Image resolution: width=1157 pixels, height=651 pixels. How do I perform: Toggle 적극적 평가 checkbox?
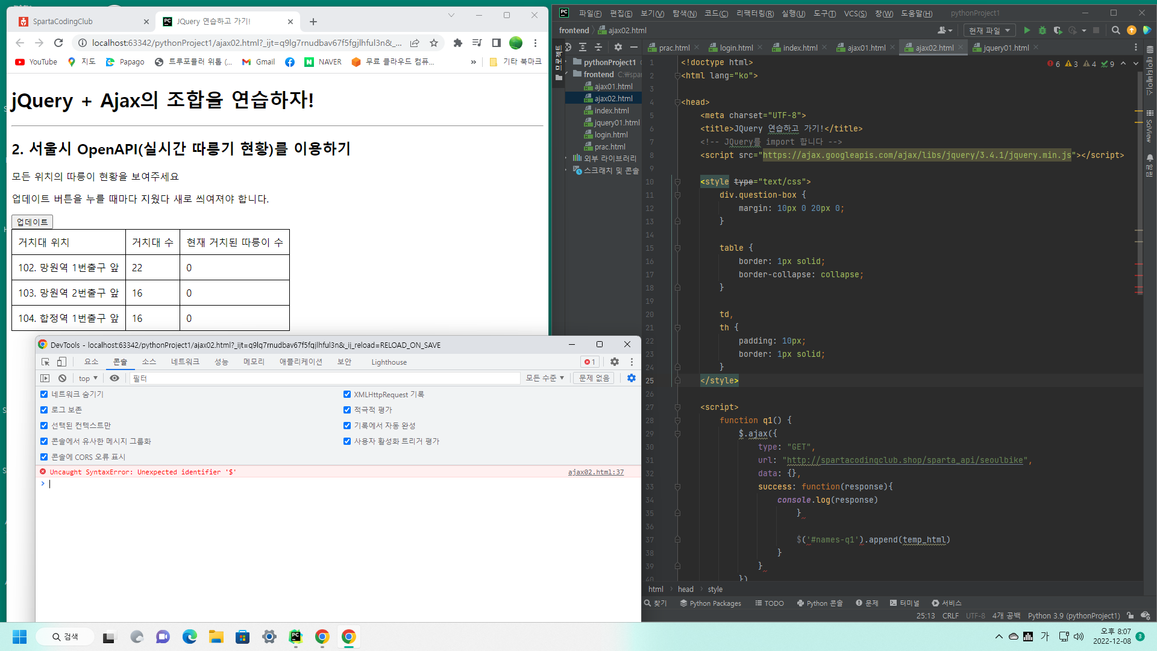[347, 410]
